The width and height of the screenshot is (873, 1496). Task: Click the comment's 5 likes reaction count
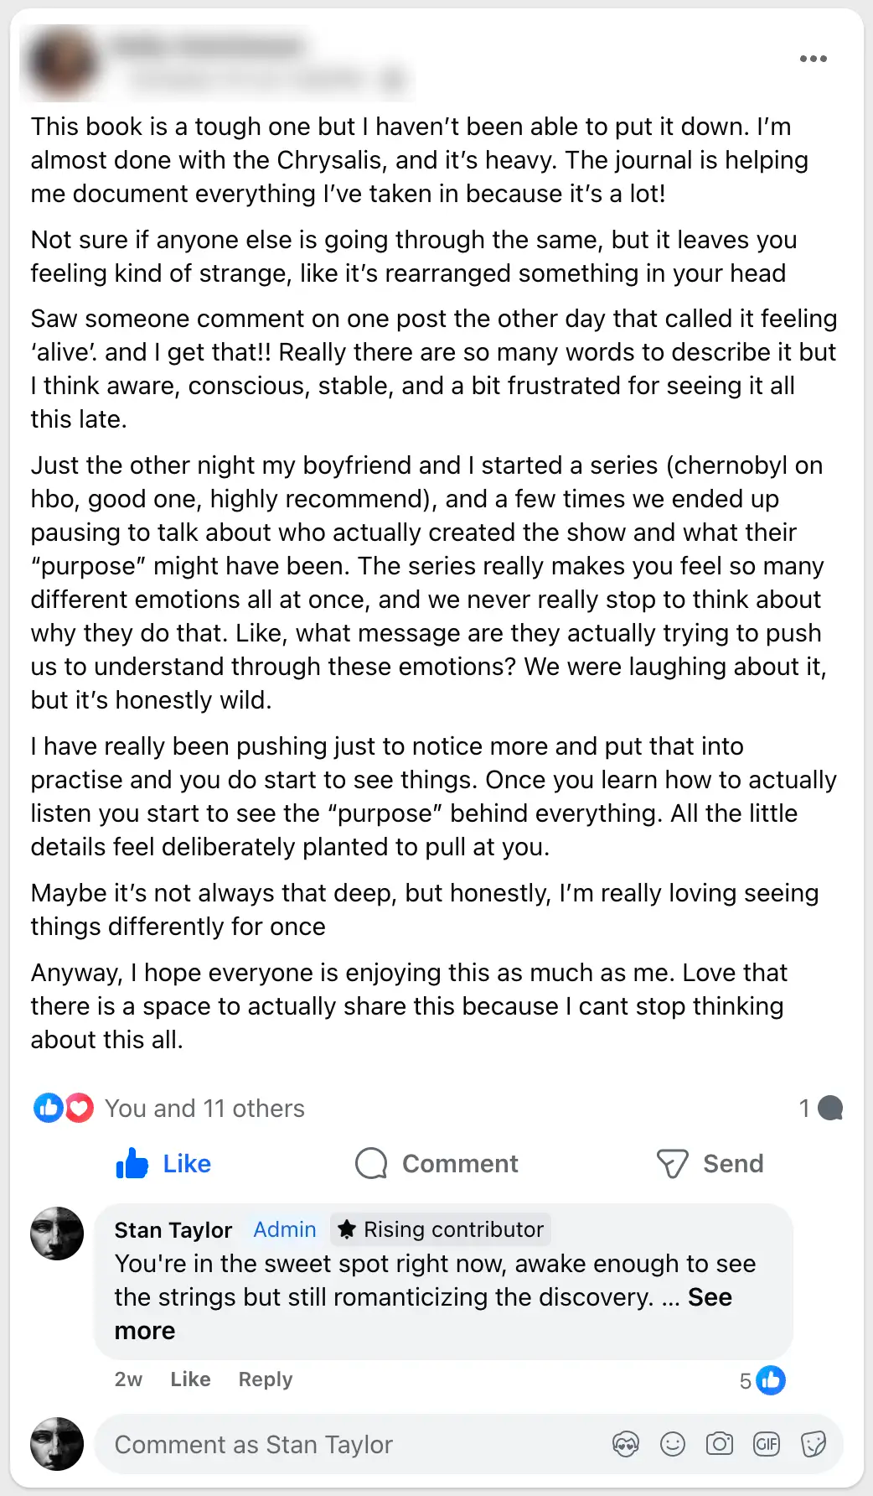(x=762, y=1380)
